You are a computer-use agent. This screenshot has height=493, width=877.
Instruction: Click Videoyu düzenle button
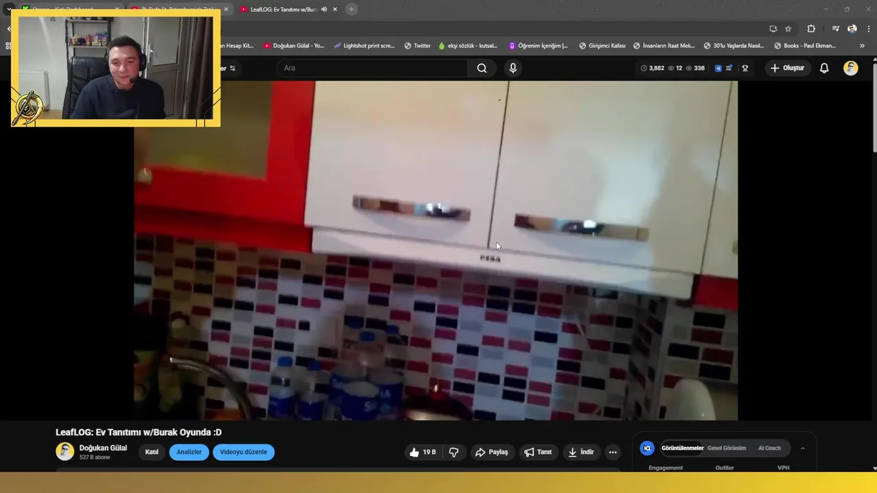243,452
